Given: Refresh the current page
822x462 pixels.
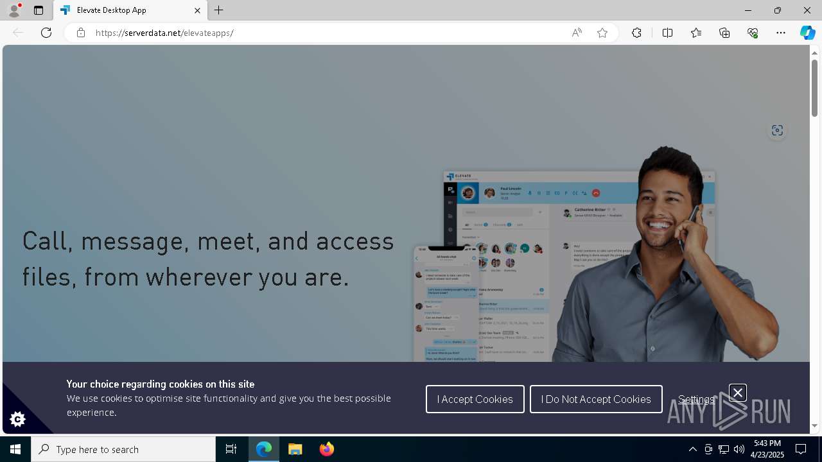Looking at the screenshot, I should [46, 33].
